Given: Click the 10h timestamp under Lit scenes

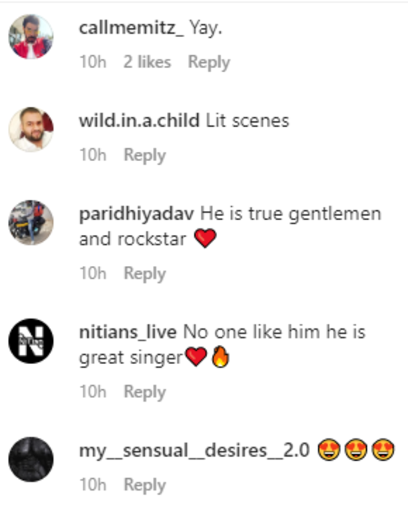Looking at the screenshot, I should click(93, 155).
